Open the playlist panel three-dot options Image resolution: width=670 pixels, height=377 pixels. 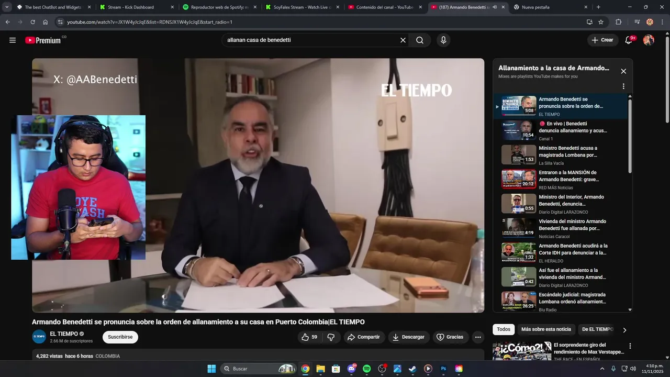click(623, 86)
